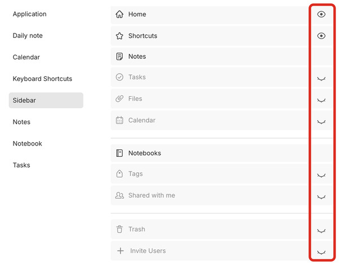339x265 pixels.
Task: Click the Notes page icon
Action: point(119,57)
